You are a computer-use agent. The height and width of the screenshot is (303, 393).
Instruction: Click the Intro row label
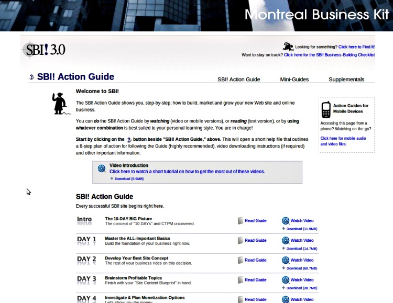[x=84, y=220]
